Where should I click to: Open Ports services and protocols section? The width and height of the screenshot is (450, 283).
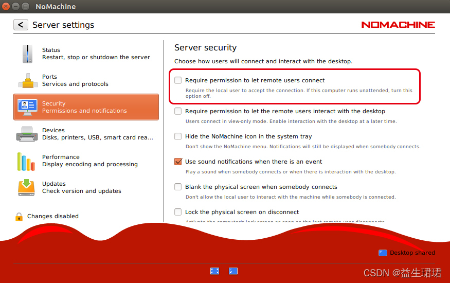(86, 80)
